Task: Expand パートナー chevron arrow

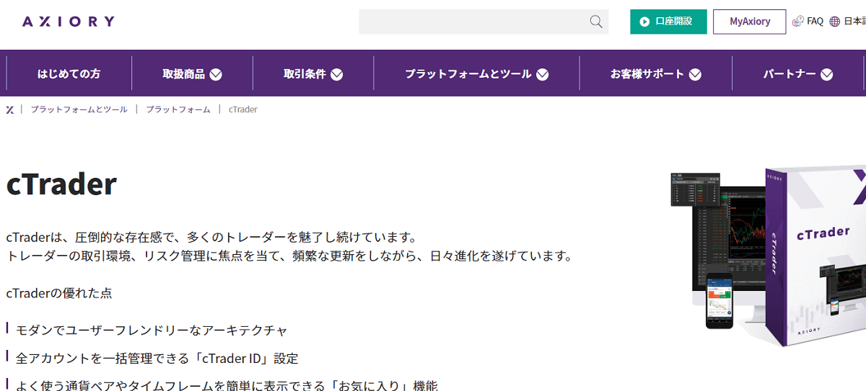Action: 827,74
